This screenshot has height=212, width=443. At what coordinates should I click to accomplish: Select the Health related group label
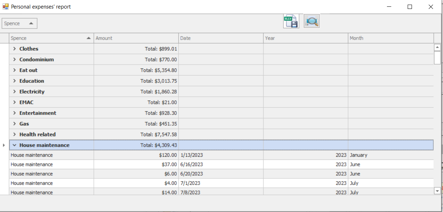[37, 135]
